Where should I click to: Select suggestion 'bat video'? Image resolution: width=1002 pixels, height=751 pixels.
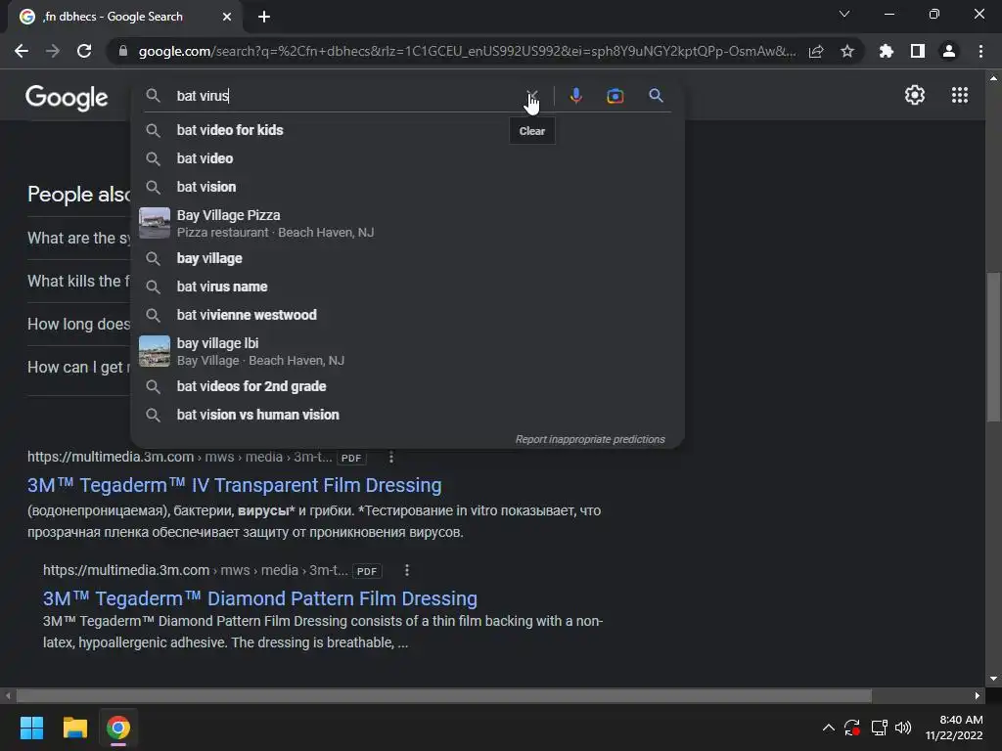click(x=407, y=158)
